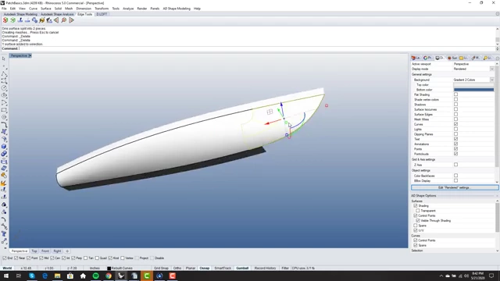500x281 pixels.
Task: Switch to the Autodesk Shape Modeling toolbar tab
Action: 20,14
